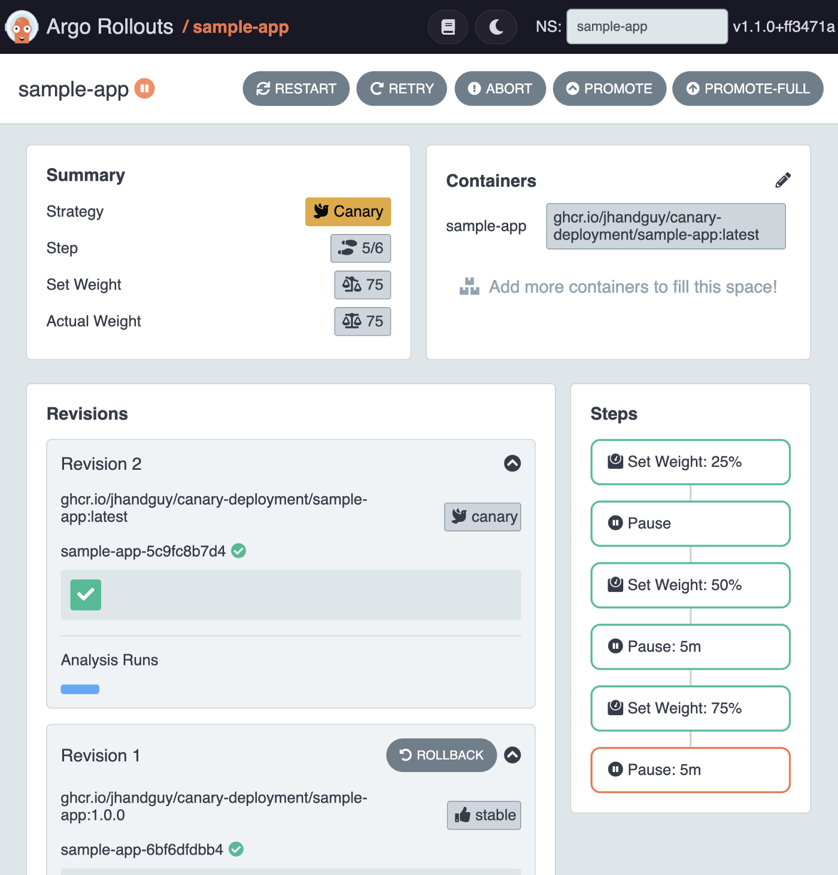Viewport: 838px width, 875px height.
Task: Click the Revision 2 image app:latest text
Action: pos(214,508)
